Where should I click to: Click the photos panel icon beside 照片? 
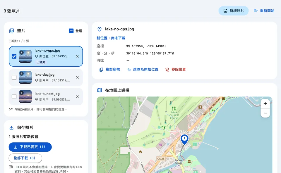pos(11,31)
